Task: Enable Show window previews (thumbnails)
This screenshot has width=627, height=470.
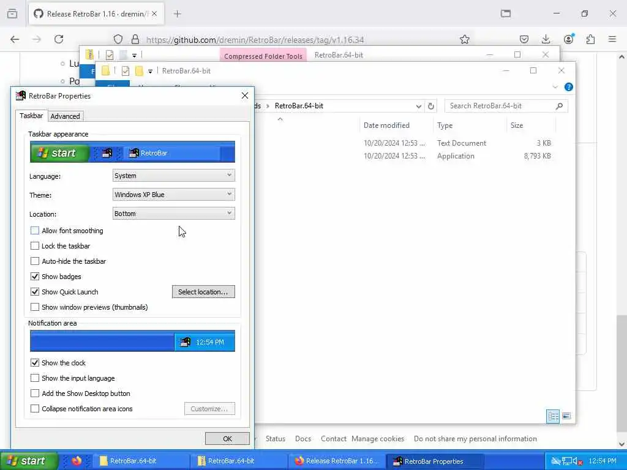Action: pos(35,307)
